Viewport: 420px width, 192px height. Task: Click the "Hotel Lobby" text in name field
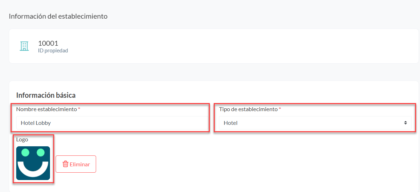coord(36,123)
